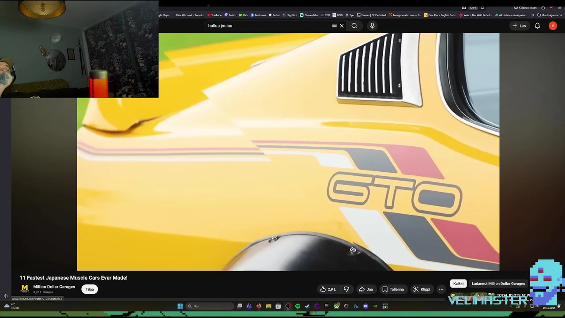
Task: Share the video using Jaa
Action: pyautogui.click(x=366, y=289)
